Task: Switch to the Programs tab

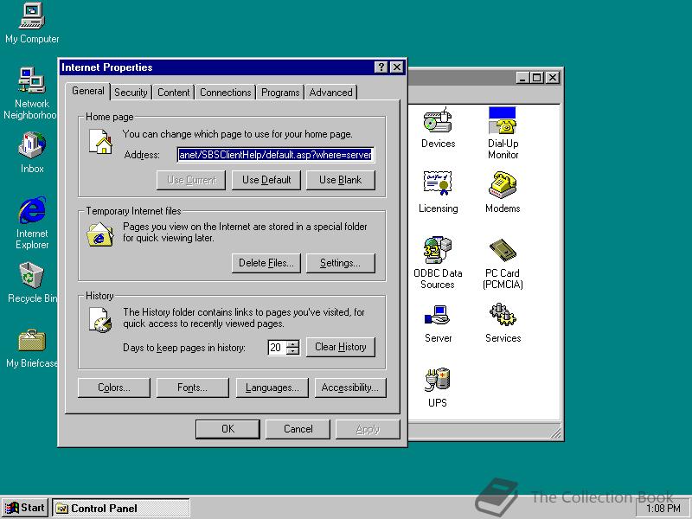Action: [280, 93]
